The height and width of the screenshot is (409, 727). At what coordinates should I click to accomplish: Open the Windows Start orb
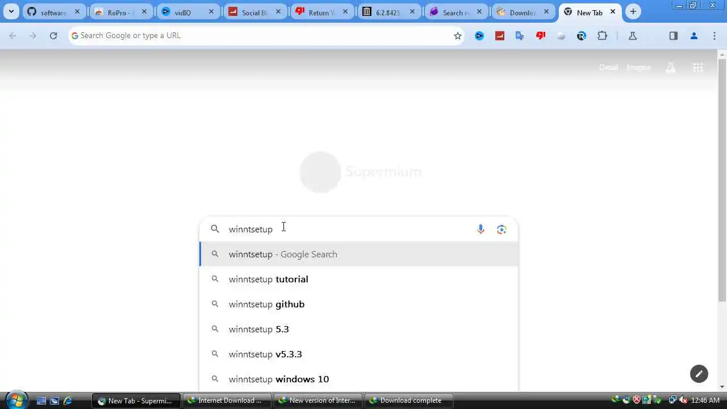pos(16,400)
